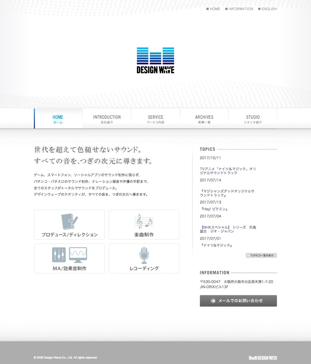Open the プロデュース/ディレクション label

coord(70,235)
